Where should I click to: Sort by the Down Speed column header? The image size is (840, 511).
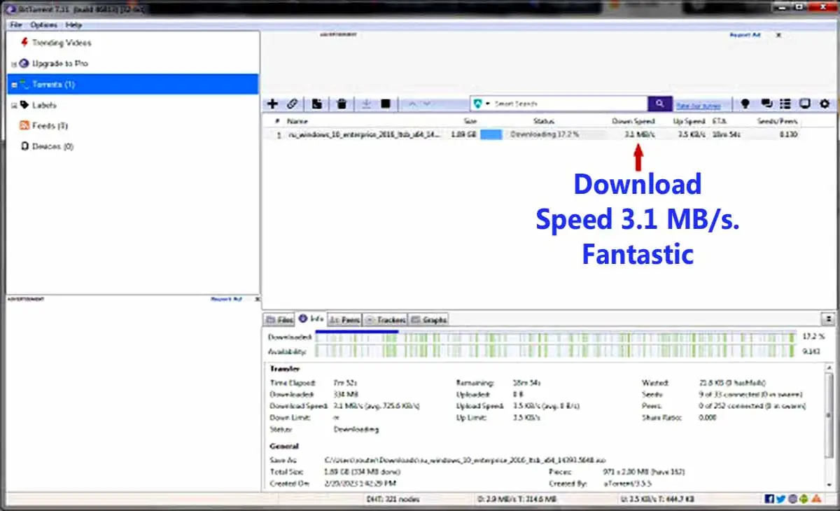click(x=633, y=121)
